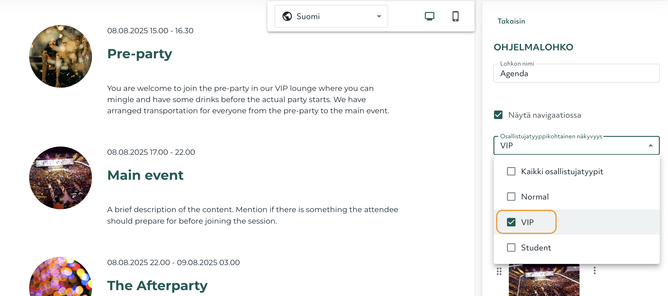The width and height of the screenshot is (668, 296).
Task: Switch to desktop preview mode
Action: click(430, 16)
